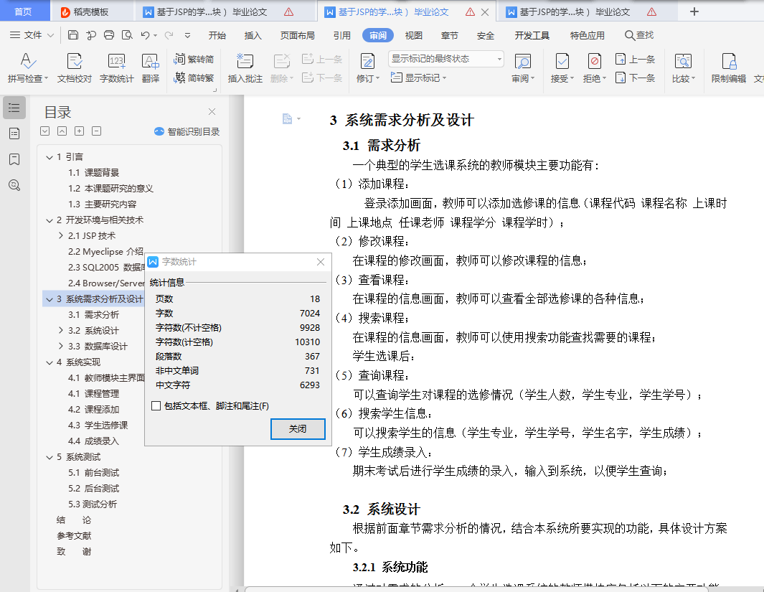Open the bookmark sidebar icon
The image size is (764, 592).
click(14, 159)
